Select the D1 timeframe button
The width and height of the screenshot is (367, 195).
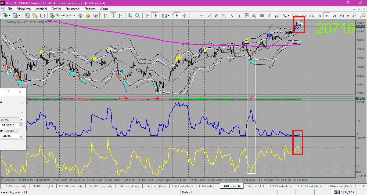[x=334, y=16]
